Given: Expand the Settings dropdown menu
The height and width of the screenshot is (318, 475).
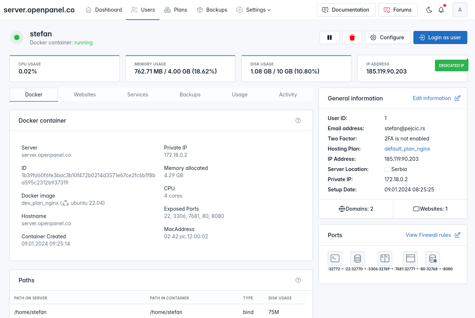Looking at the screenshot, I should [253, 10].
